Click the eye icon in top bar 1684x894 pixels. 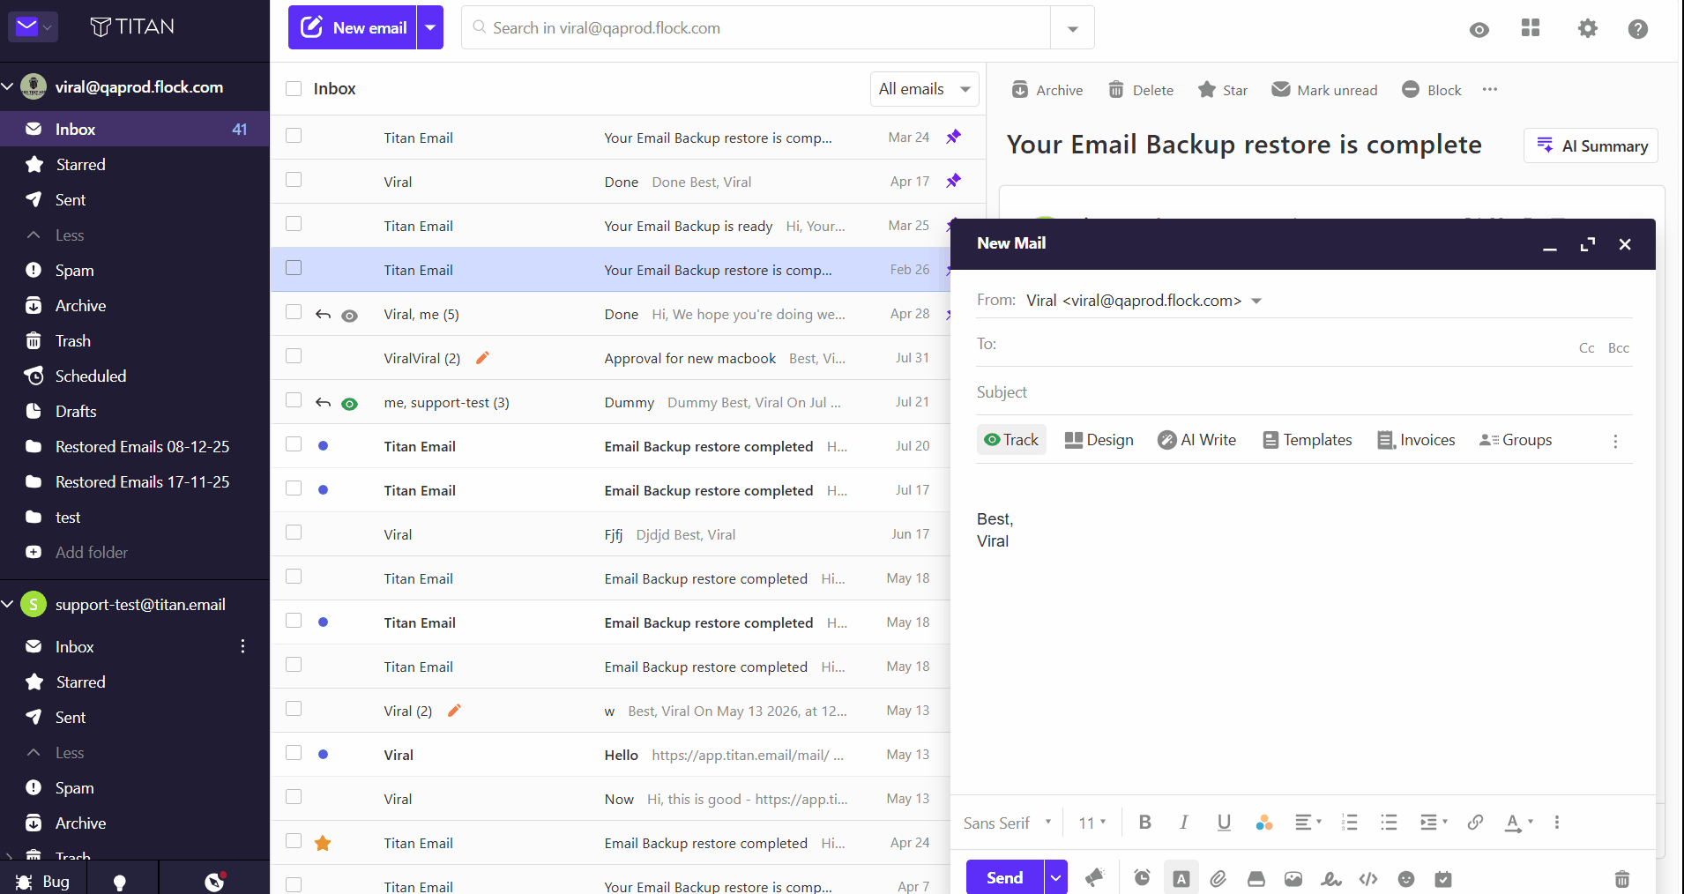point(1479,30)
